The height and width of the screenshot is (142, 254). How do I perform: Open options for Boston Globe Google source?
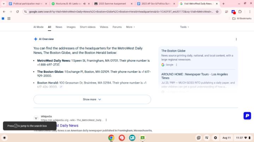click(176, 65)
